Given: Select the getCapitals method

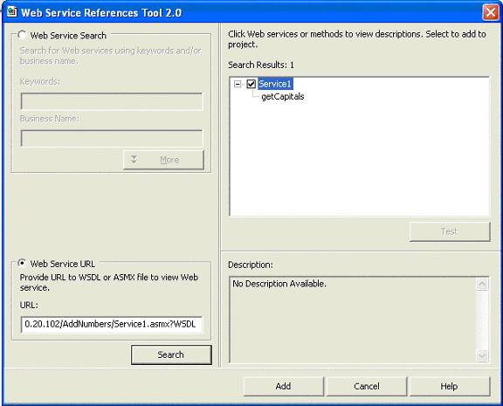Looking at the screenshot, I should pos(283,97).
